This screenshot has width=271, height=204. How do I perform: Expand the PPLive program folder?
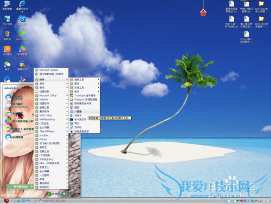51,139
